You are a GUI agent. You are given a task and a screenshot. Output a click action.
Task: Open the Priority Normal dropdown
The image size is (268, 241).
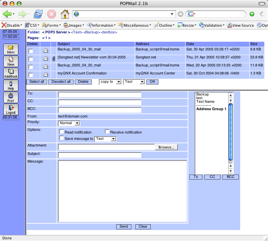tap(69, 123)
